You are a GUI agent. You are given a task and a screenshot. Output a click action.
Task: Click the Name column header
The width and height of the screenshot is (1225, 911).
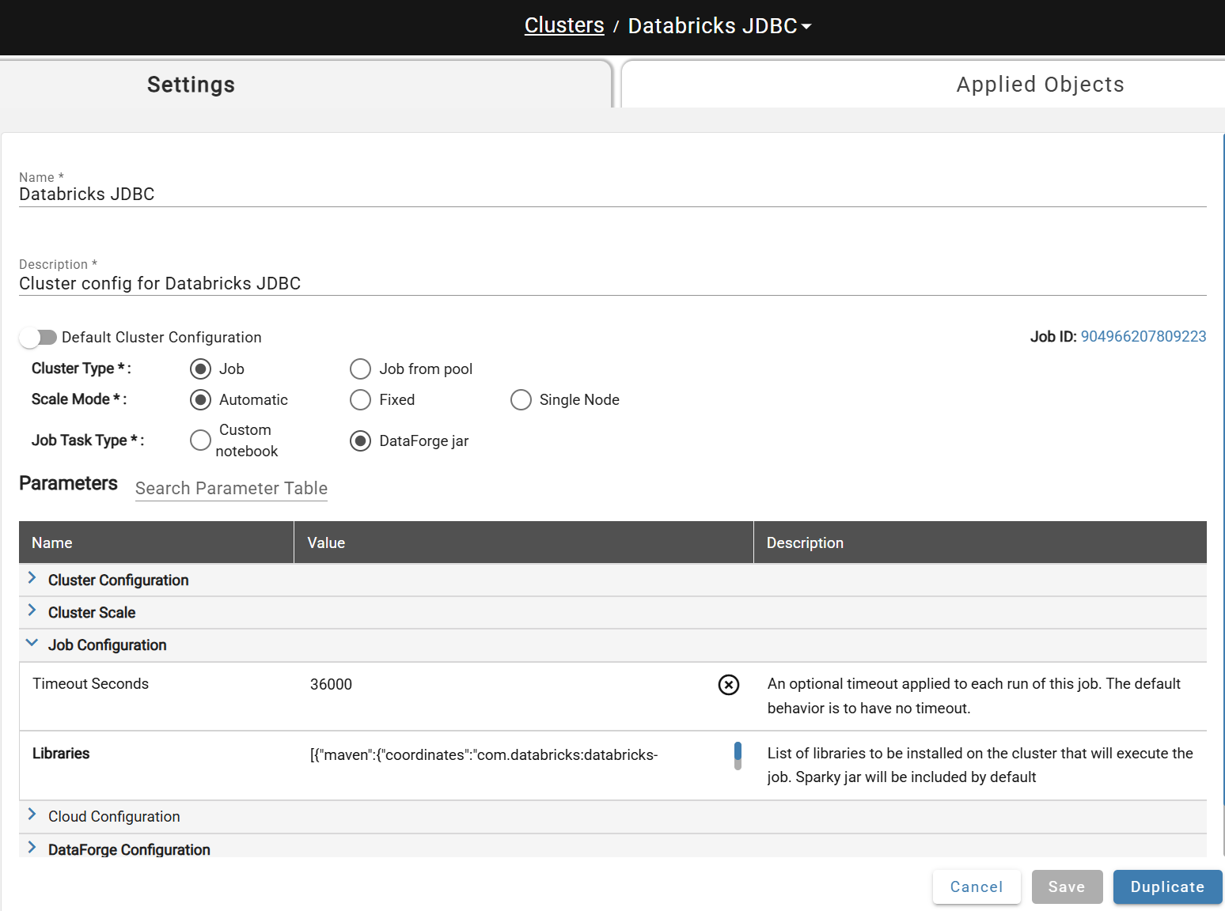click(52, 543)
